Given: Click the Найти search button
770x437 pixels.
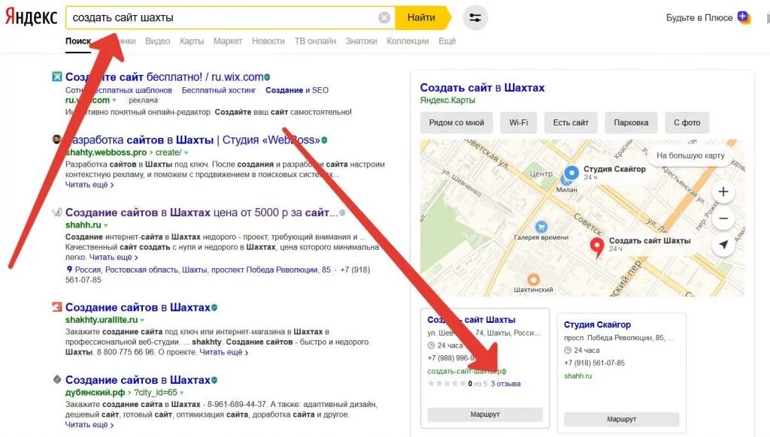Looking at the screenshot, I should point(423,18).
